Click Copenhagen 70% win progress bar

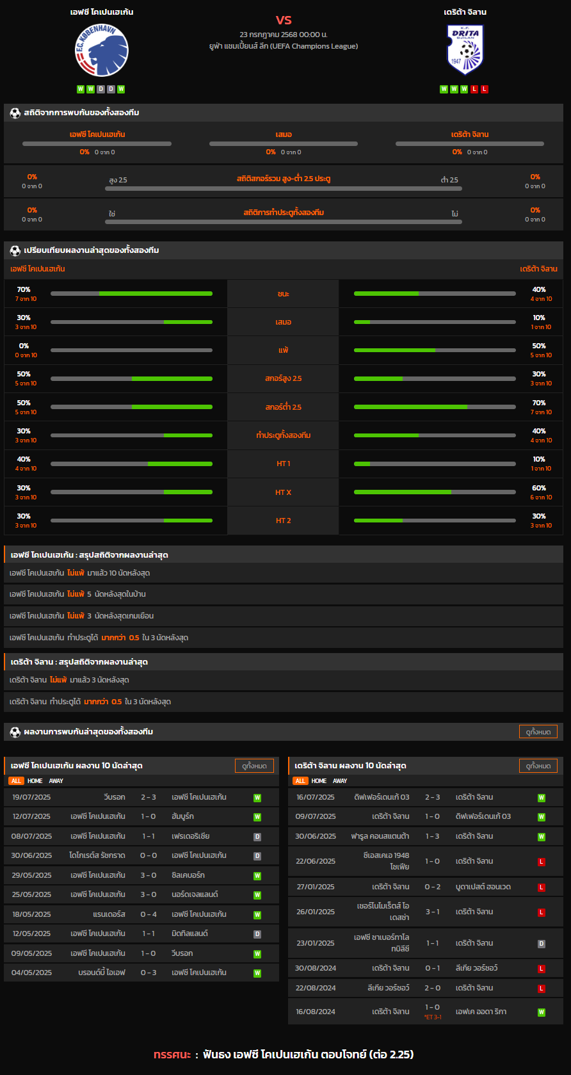click(x=131, y=294)
